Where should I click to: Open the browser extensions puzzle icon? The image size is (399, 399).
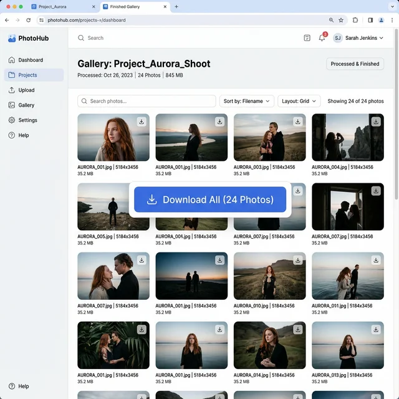point(355,20)
